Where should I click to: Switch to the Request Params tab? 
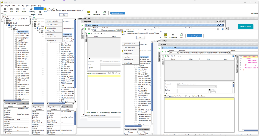(144, 129)
